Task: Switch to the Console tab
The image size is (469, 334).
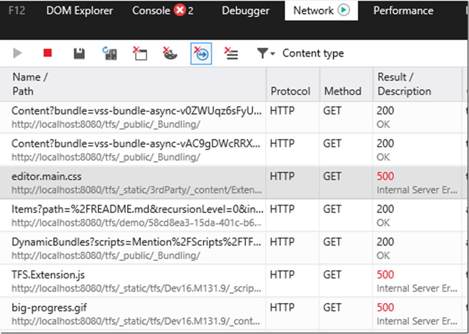Action: (x=163, y=11)
